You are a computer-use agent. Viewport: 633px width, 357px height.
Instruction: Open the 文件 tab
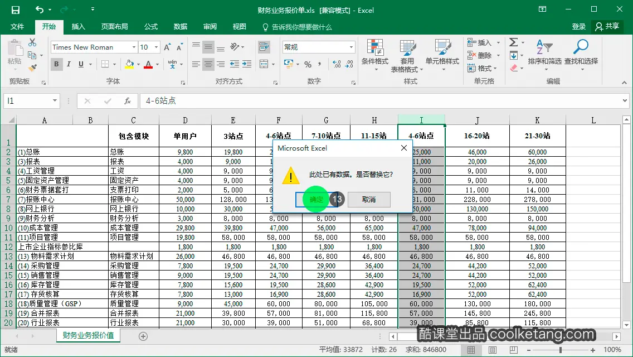[x=17, y=27]
